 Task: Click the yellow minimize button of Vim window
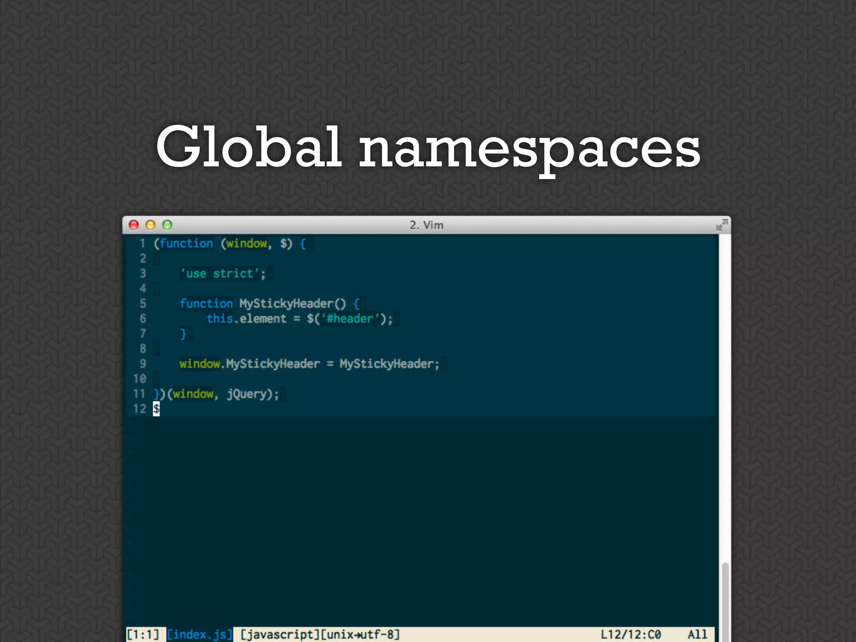tap(150, 225)
